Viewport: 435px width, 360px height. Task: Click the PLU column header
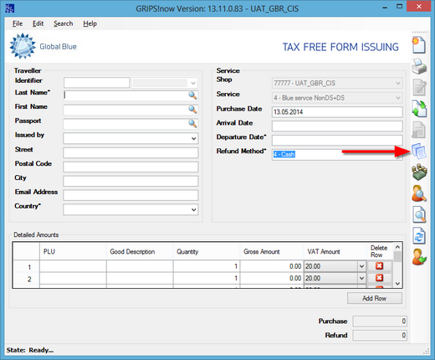73,251
